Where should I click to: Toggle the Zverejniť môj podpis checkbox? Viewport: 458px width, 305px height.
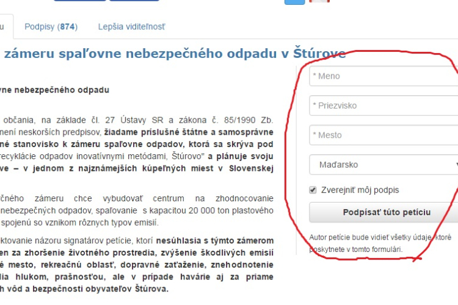coord(313,190)
